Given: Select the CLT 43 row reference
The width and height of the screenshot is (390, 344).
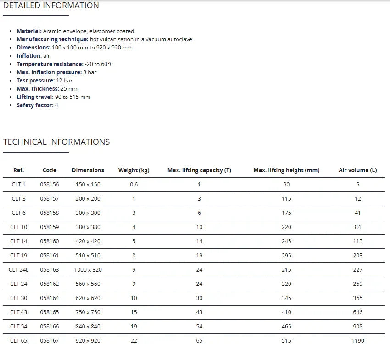Looking at the screenshot, I should pyautogui.click(x=18, y=312).
